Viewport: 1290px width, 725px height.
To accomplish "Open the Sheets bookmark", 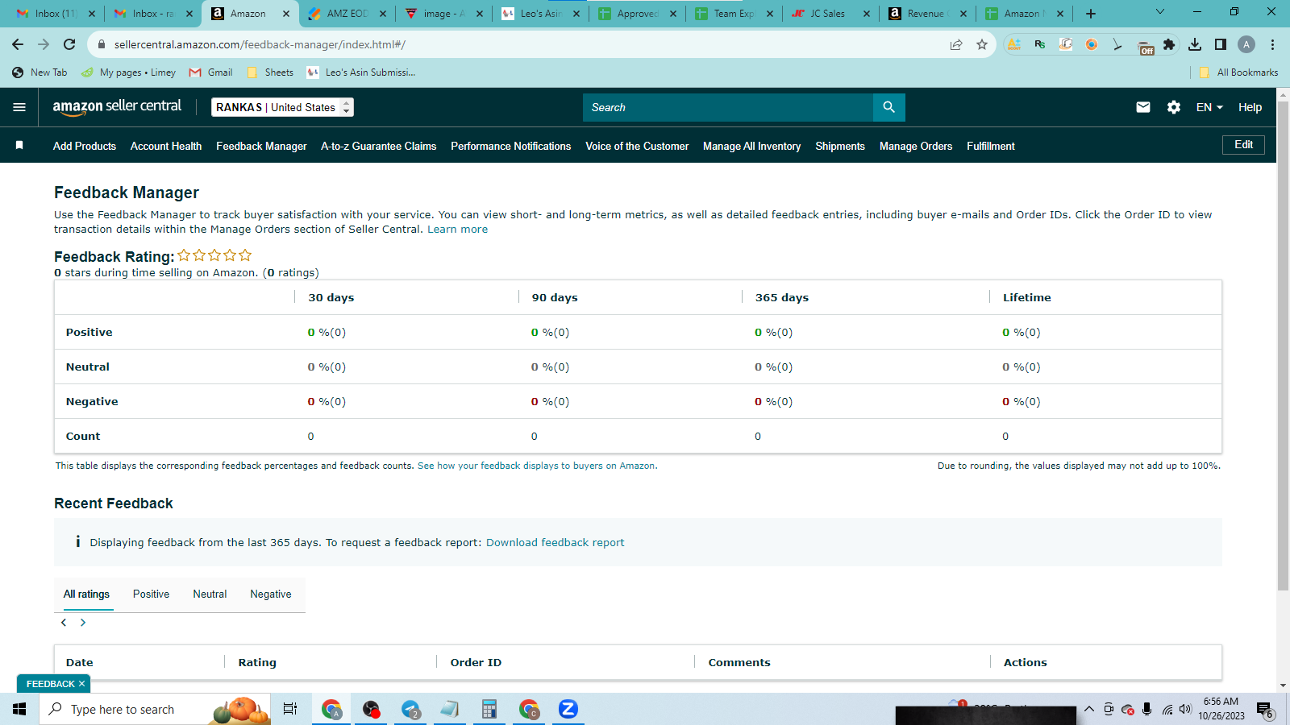I will coord(270,72).
